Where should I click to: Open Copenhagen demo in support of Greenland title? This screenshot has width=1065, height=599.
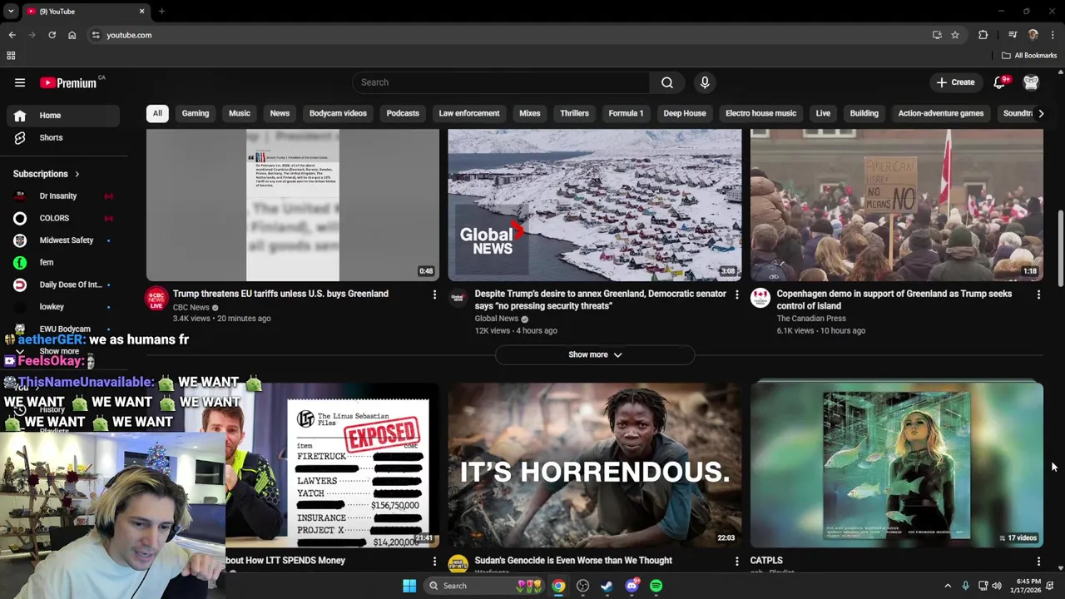pos(894,299)
